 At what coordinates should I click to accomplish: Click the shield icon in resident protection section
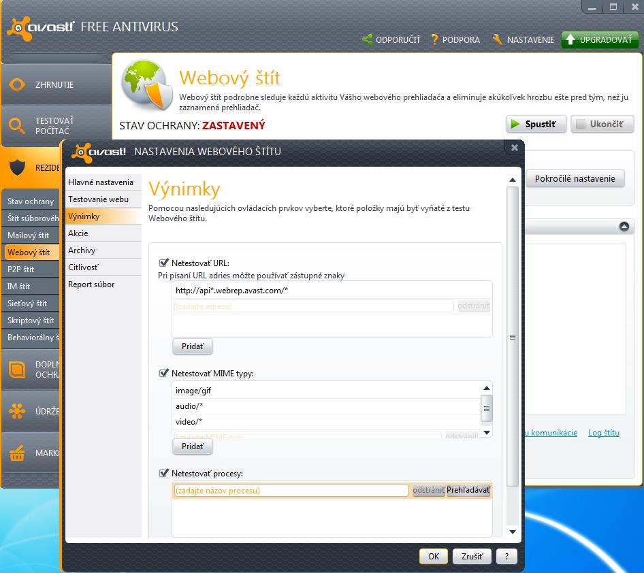[x=17, y=167]
